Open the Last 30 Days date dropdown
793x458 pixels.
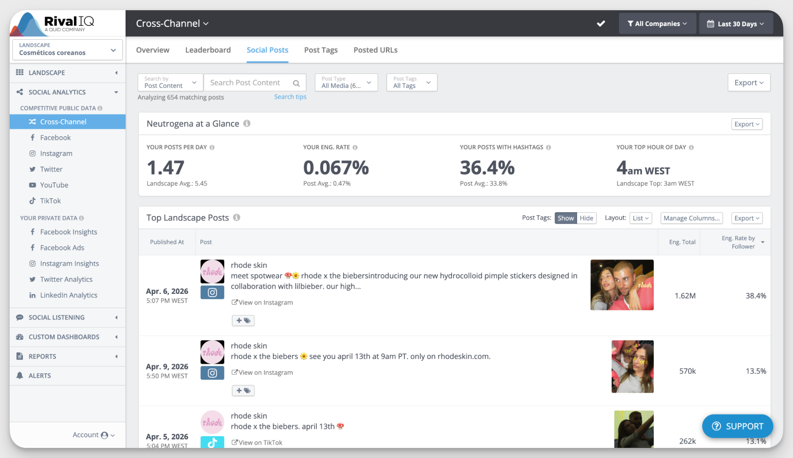click(735, 24)
